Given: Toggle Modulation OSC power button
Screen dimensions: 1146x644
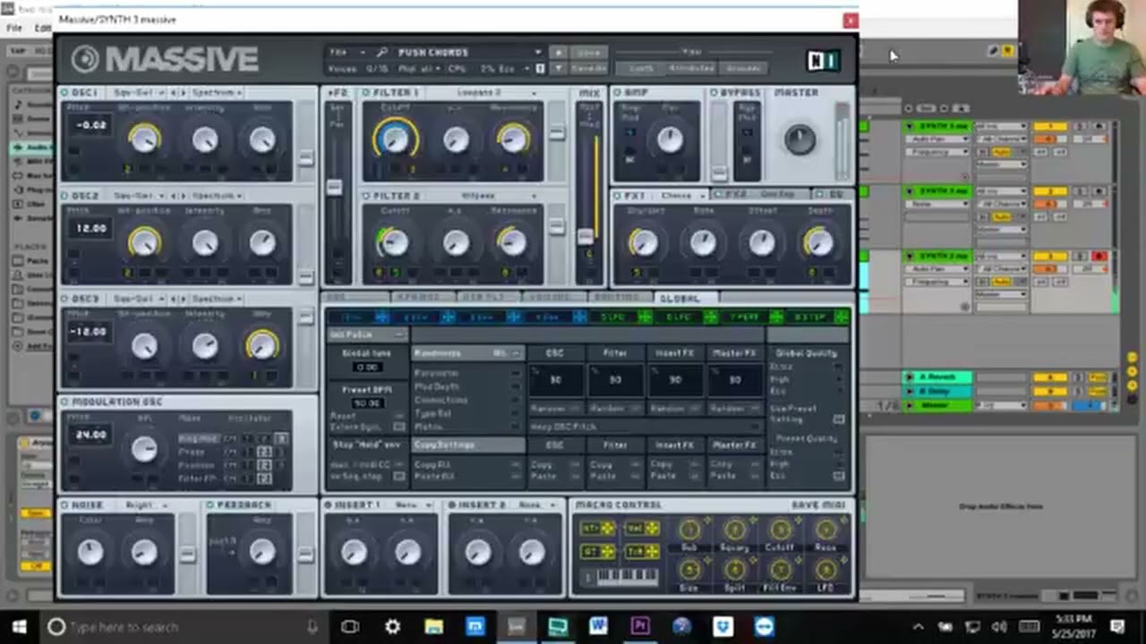Looking at the screenshot, I should (x=64, y=402).
